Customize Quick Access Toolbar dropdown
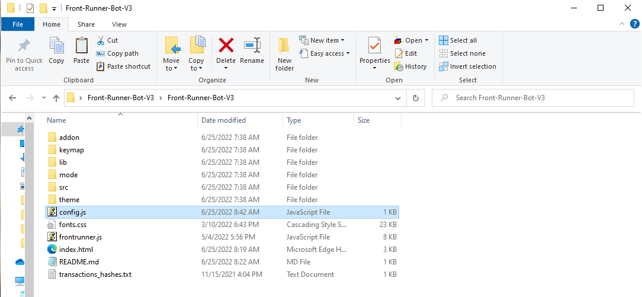Image resolution: width=642 pixels, height=297 pixels. click(54, 8)
